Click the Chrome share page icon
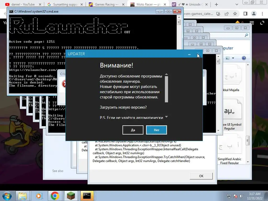Viewport: 268px width, 201px height. 227,14
